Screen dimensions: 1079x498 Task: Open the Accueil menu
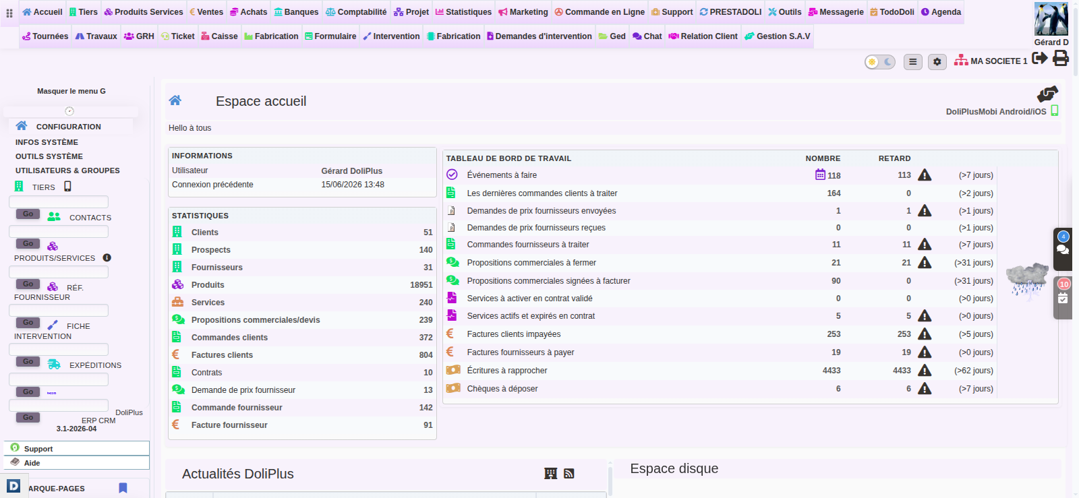42,12
